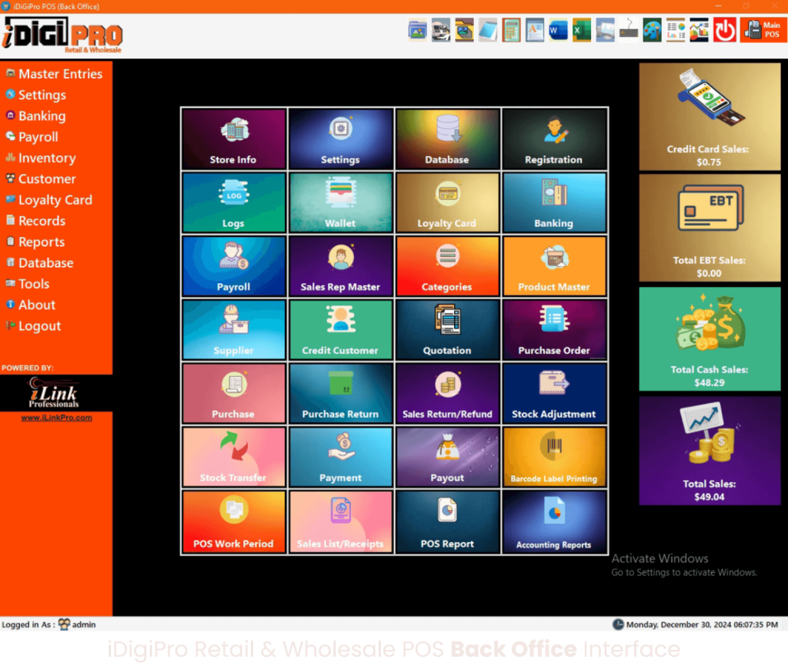Open the Sales Return/Refund tile

pyautogui.click(x=447, y=394)
